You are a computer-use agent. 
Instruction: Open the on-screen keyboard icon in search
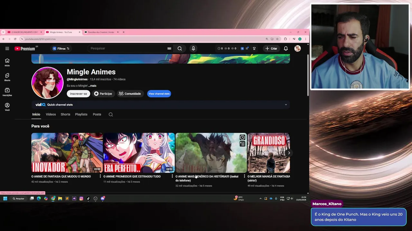click(x=169, y=48)
